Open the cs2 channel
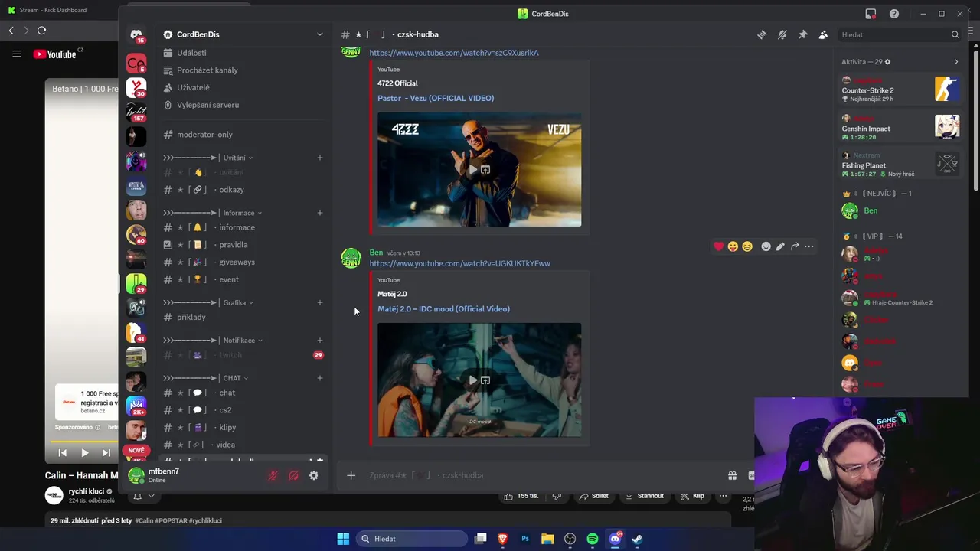980x551 pixels. point(225,410)
